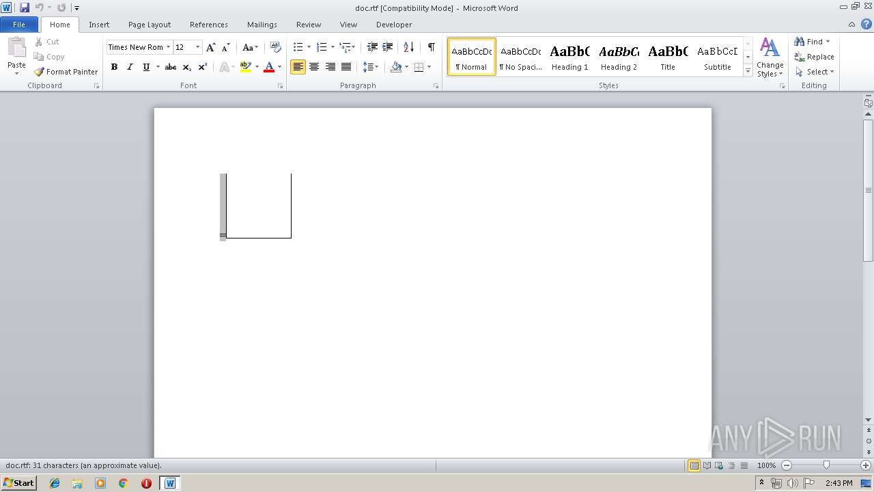Screen dimensions: 874x492
Task: Open Chrome from the taskbar
Action: 123,483
